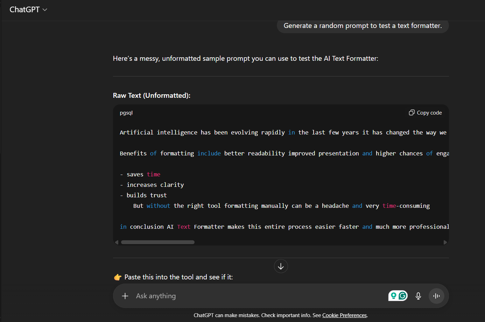Click the chevron next to ChatGPT title
The image size is (485, 322).
45,10
